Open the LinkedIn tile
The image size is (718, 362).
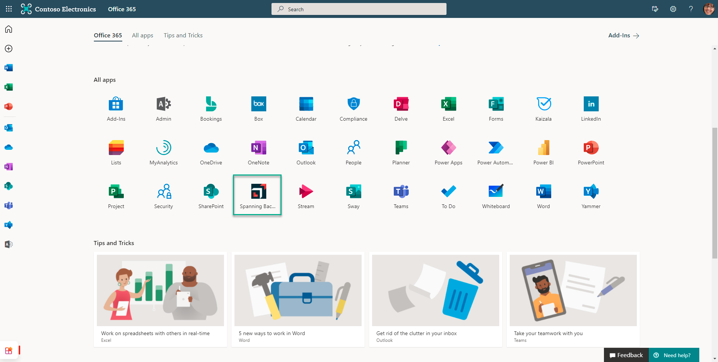(x=591, y=108)
